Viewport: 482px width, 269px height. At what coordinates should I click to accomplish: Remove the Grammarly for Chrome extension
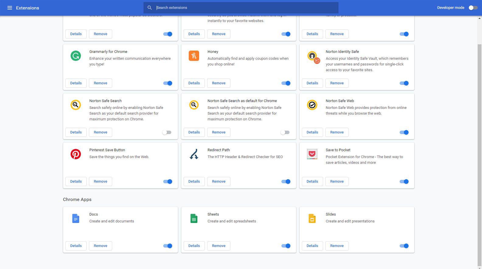coord(100,83)
